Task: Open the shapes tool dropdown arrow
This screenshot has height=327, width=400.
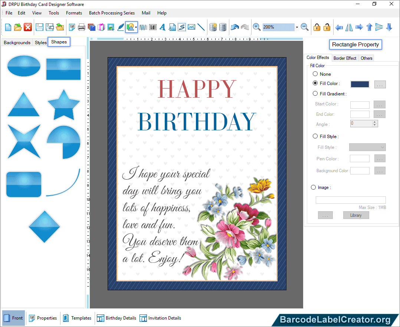Action: [136, 27]
